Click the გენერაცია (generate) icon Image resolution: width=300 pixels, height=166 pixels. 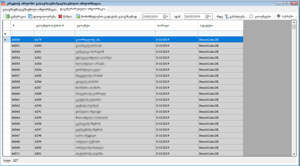coord(8,16)
